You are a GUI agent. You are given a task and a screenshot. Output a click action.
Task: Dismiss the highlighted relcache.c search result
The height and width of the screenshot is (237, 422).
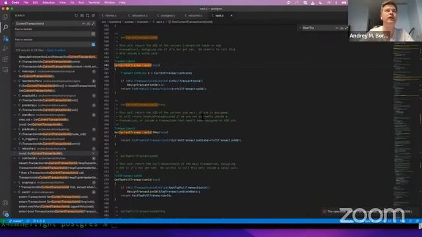coord(94,153)
